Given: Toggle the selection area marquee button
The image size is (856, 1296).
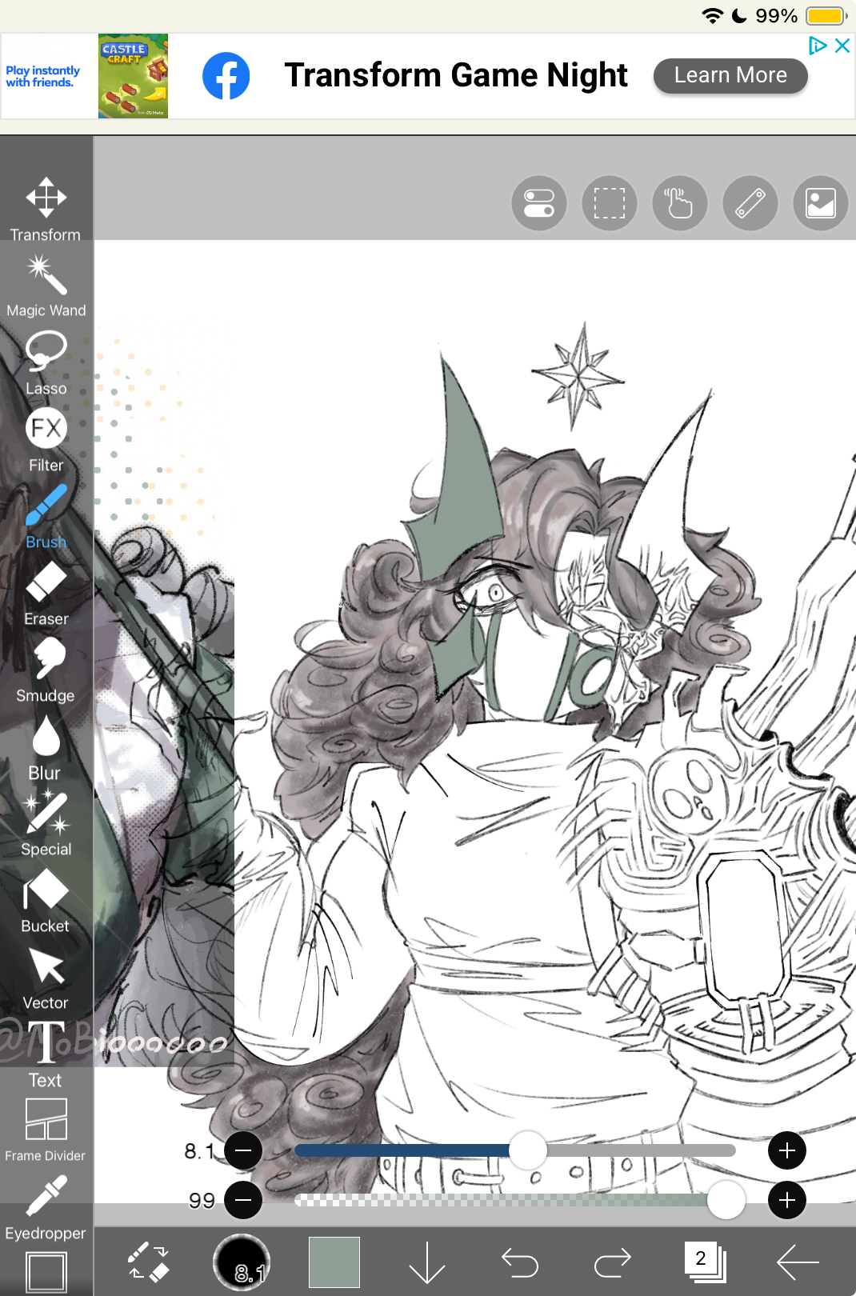Looking at the screenshot, I should pyautogui.click(x=609, y=203).
